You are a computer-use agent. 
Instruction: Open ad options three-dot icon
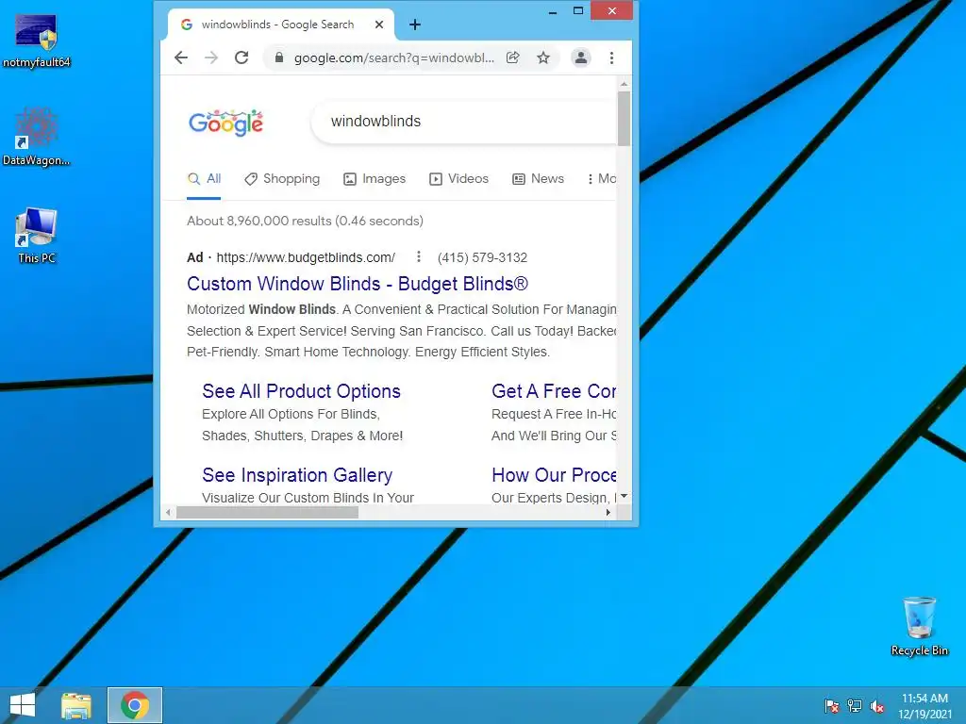coord(418,256)
